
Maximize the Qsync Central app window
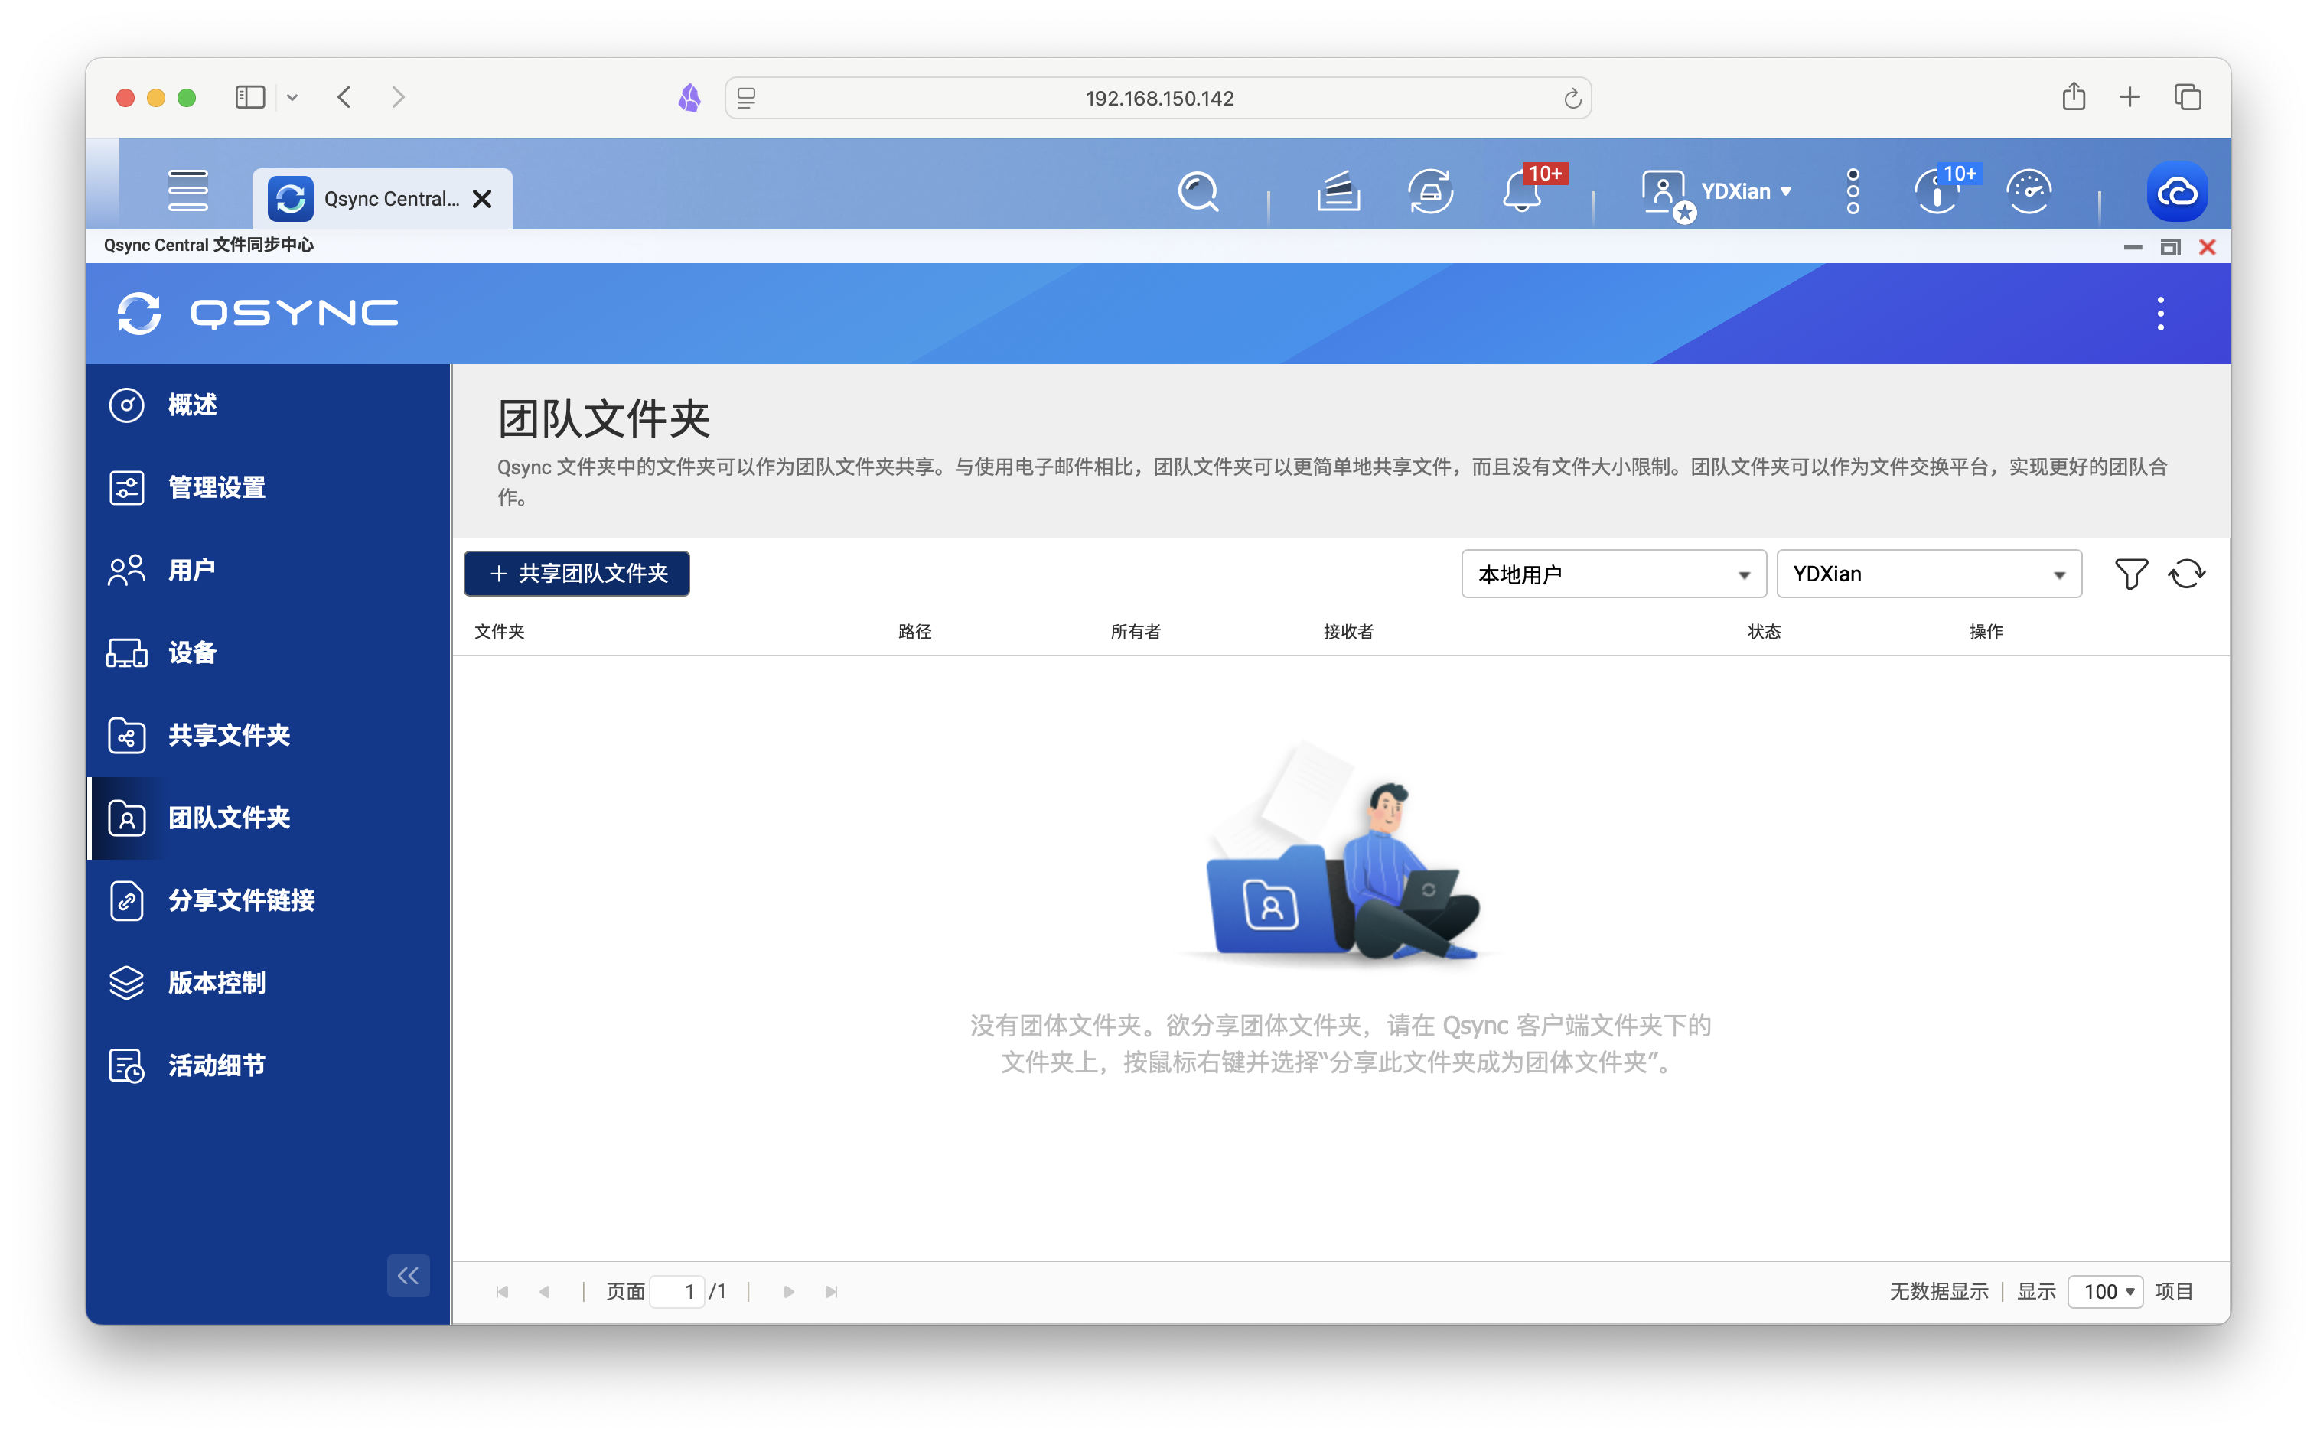[x=2169, y=247]
